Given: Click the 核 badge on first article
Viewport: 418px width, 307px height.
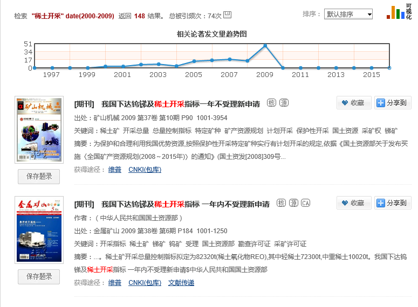Looking at the screenshot, I should coord(271,103).
